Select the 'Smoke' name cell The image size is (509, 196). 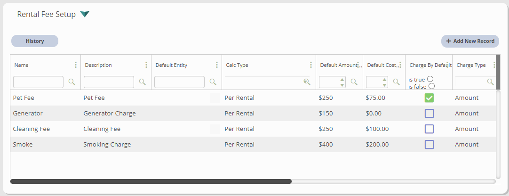tap(23, 144)
